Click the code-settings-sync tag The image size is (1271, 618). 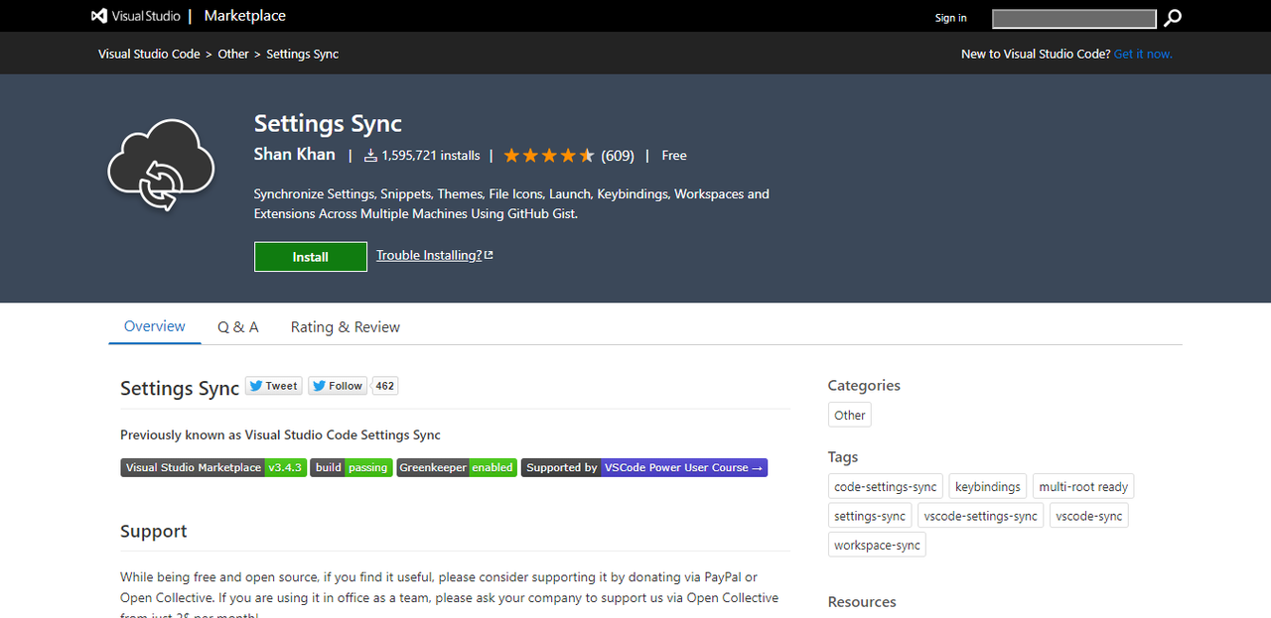tap(886, 487)
